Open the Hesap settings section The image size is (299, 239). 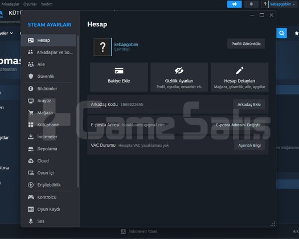[x=48, y=40]
